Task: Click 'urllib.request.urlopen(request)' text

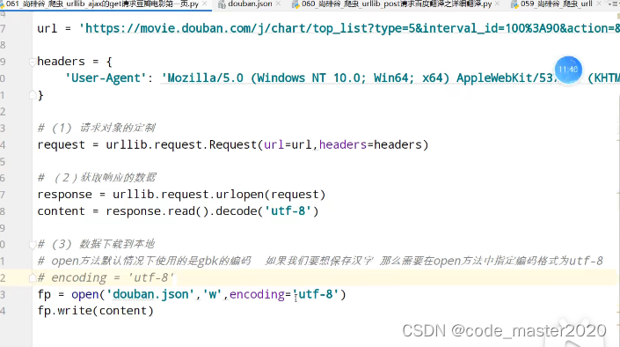Action: [219, 195]
